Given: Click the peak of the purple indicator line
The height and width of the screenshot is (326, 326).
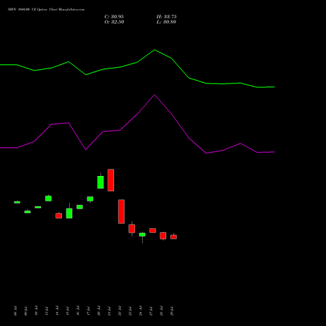Looking at the screenshot, I should point(155,95).
